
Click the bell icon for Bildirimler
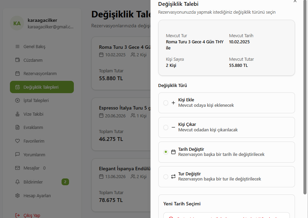point(17,182)
